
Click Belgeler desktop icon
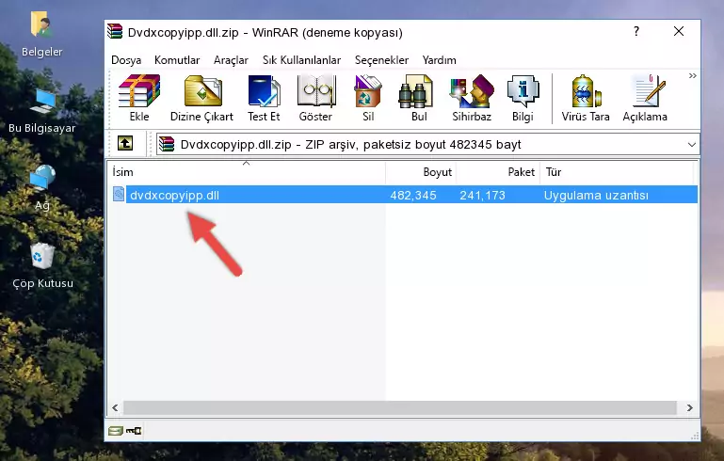point(41,35)
